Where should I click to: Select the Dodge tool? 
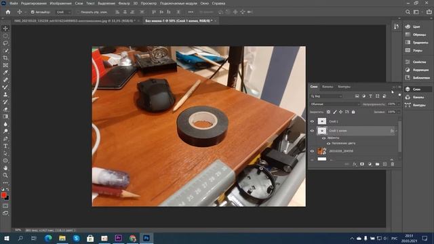point(5,131)
